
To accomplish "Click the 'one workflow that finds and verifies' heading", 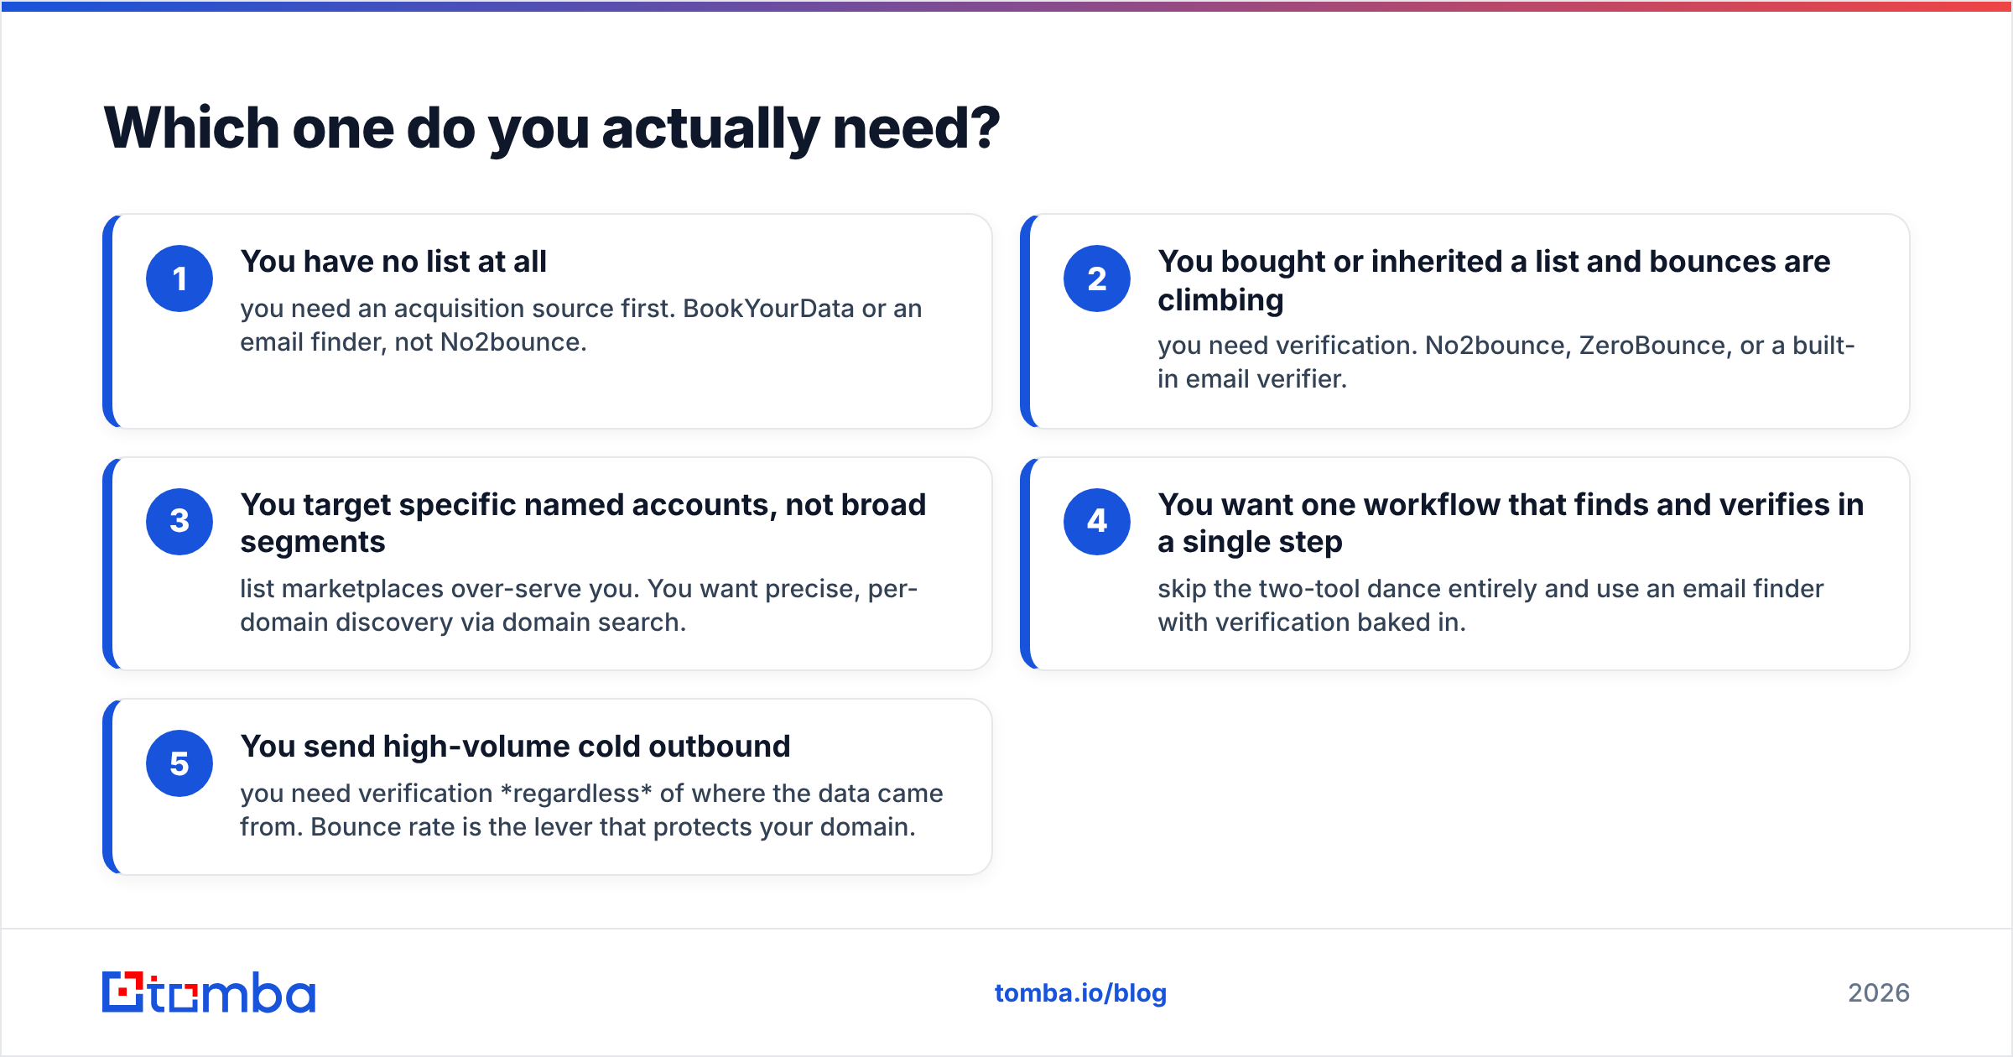I will click(x=1511, y=523).
